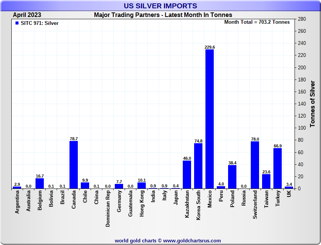
Task: Click the 'Brazil' axis label
Action: pos(62,197)
